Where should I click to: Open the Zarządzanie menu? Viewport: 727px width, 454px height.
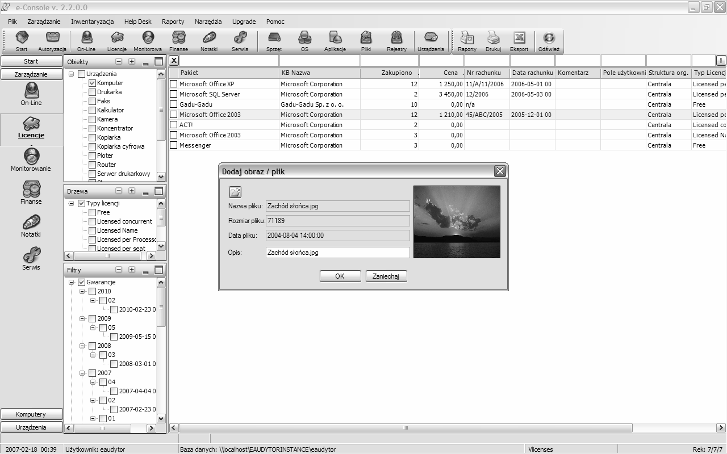[x=44, y=22]
